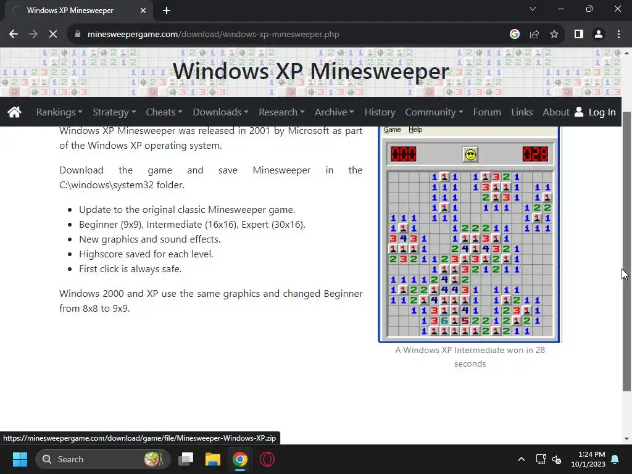Stop loading the page
The height and width of the screenshot is (474, 632).
(x=53, y=35)
